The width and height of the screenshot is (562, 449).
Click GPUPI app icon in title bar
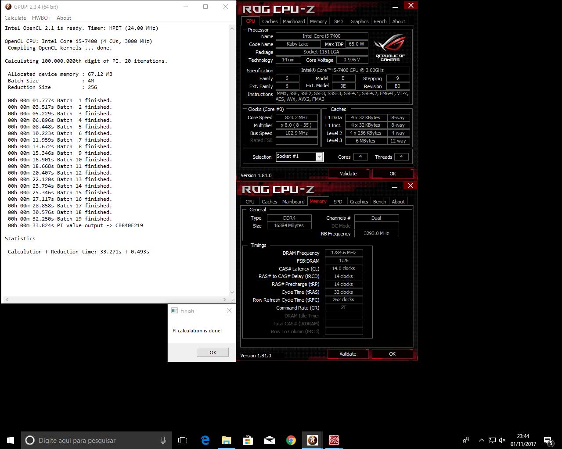[8, 7]
